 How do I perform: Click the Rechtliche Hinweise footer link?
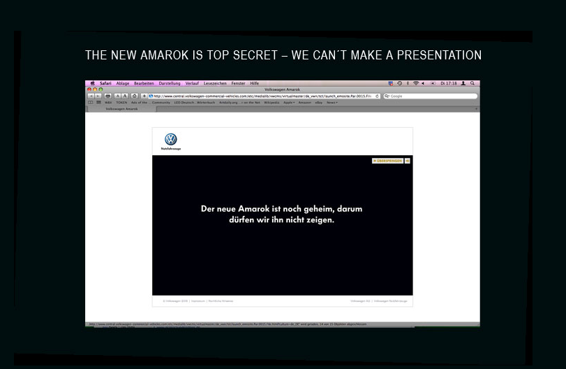tap(221, 301)
